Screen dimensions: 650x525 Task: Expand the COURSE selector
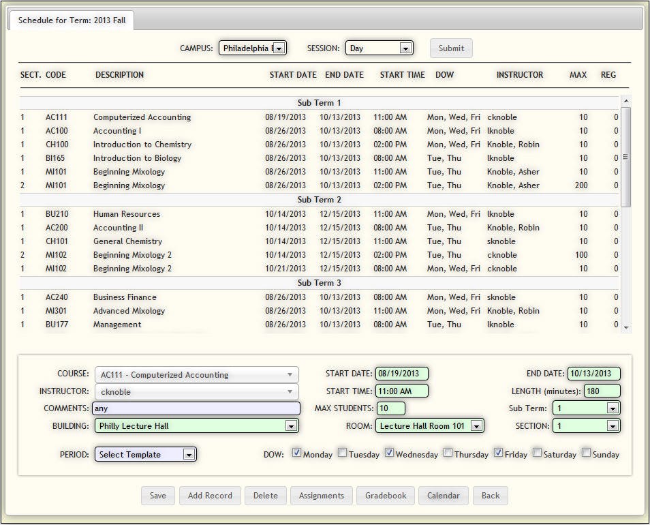click(196, 375)
